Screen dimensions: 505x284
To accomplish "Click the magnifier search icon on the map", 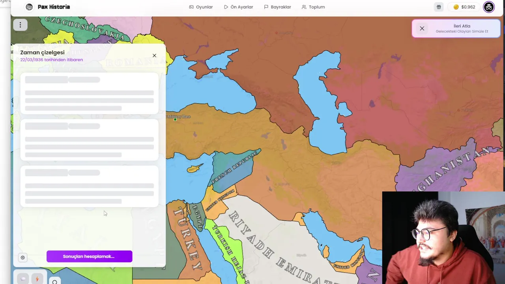I will coord(55,282).
